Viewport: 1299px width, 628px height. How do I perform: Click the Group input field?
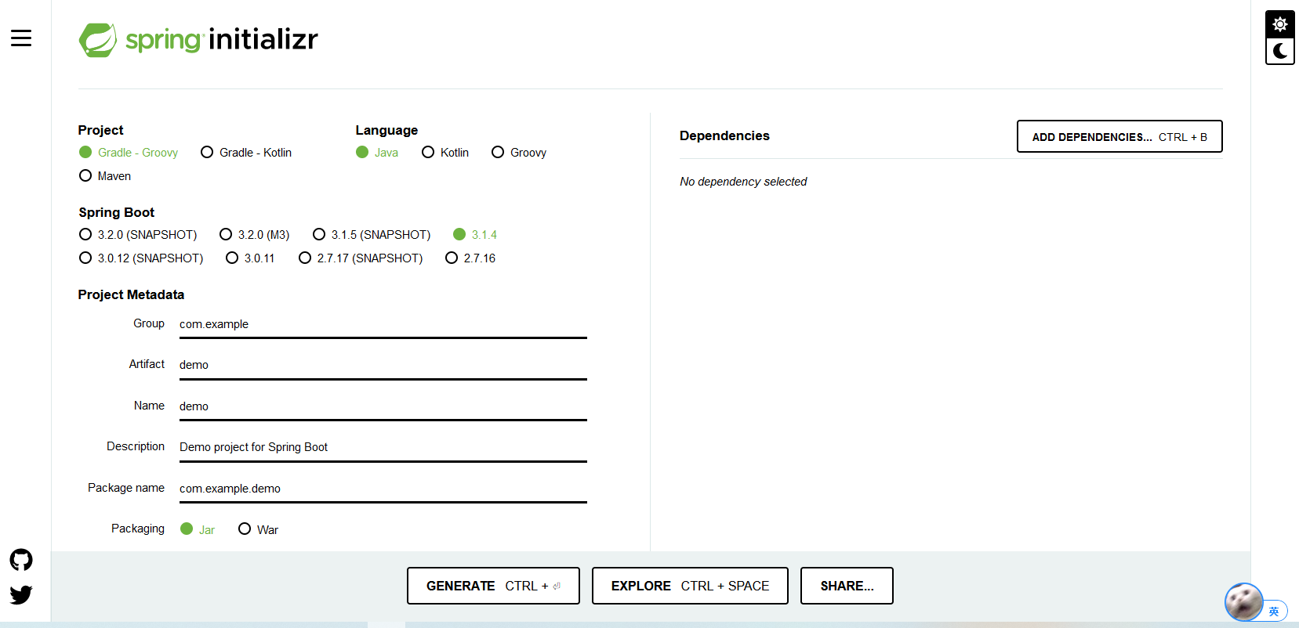coord(383,324)
